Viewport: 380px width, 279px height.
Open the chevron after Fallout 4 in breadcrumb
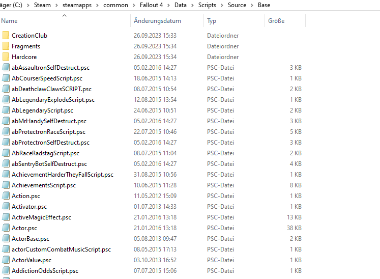click(168, 5)
